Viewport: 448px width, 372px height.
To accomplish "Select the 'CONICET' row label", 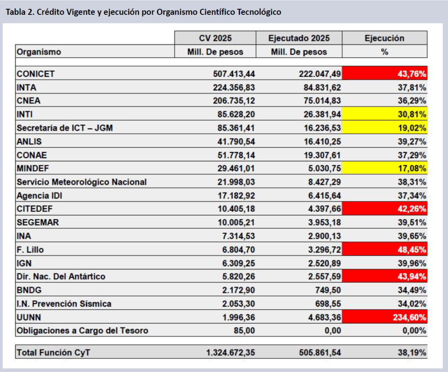I will pyautogui.click(x=36, y=73).
